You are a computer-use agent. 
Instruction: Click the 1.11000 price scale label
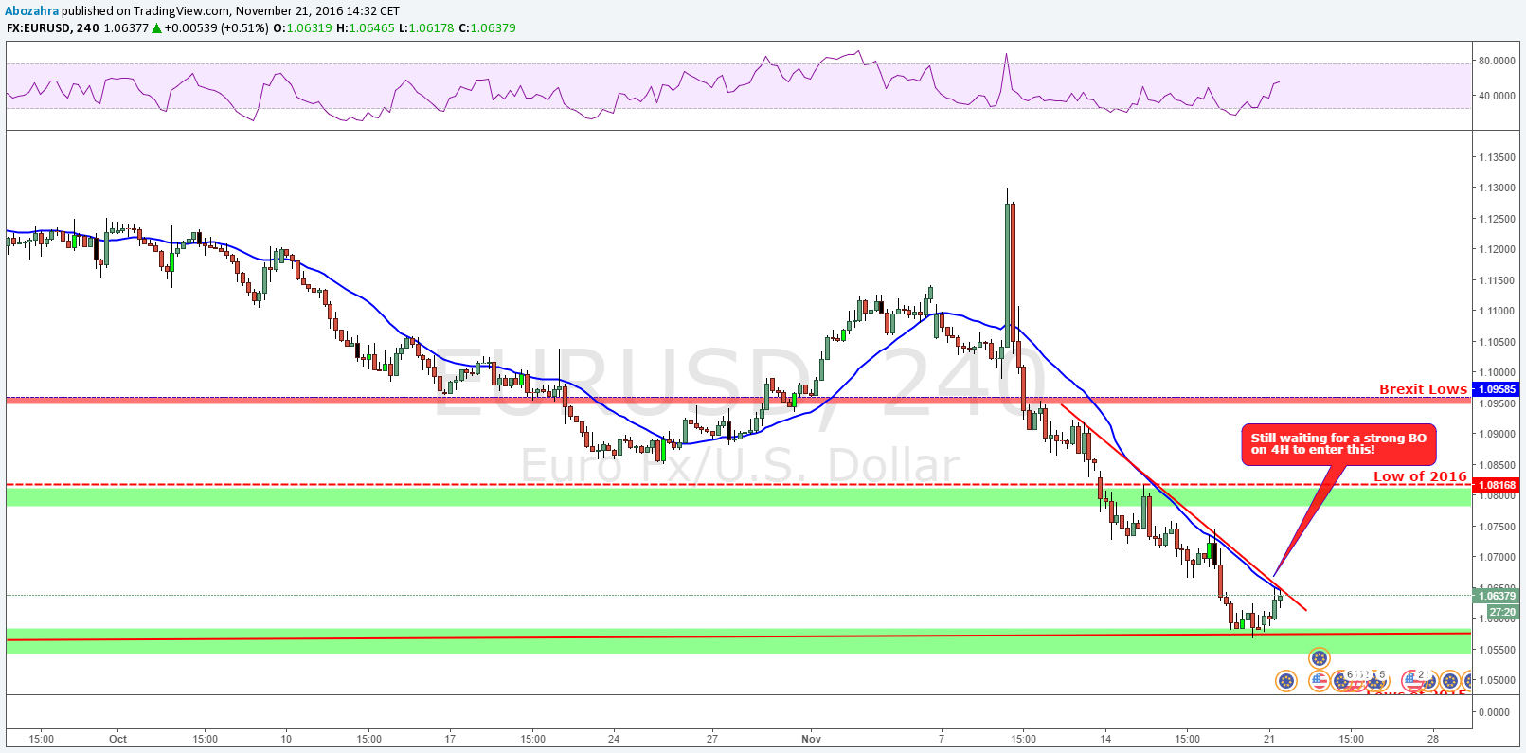[1498, 311]
